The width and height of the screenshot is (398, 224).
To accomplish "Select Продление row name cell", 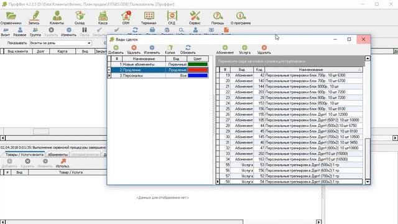I will click(x=144, y=70).
